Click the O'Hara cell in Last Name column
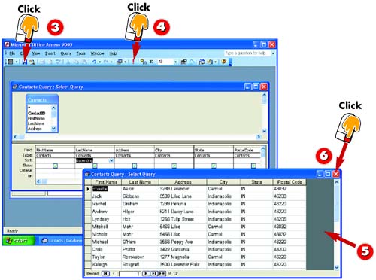 (x=140, y=242)
